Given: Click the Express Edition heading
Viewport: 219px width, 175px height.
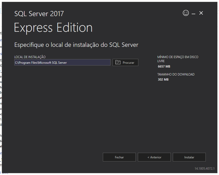Looking at the screenshot, I should pos(53,28).
